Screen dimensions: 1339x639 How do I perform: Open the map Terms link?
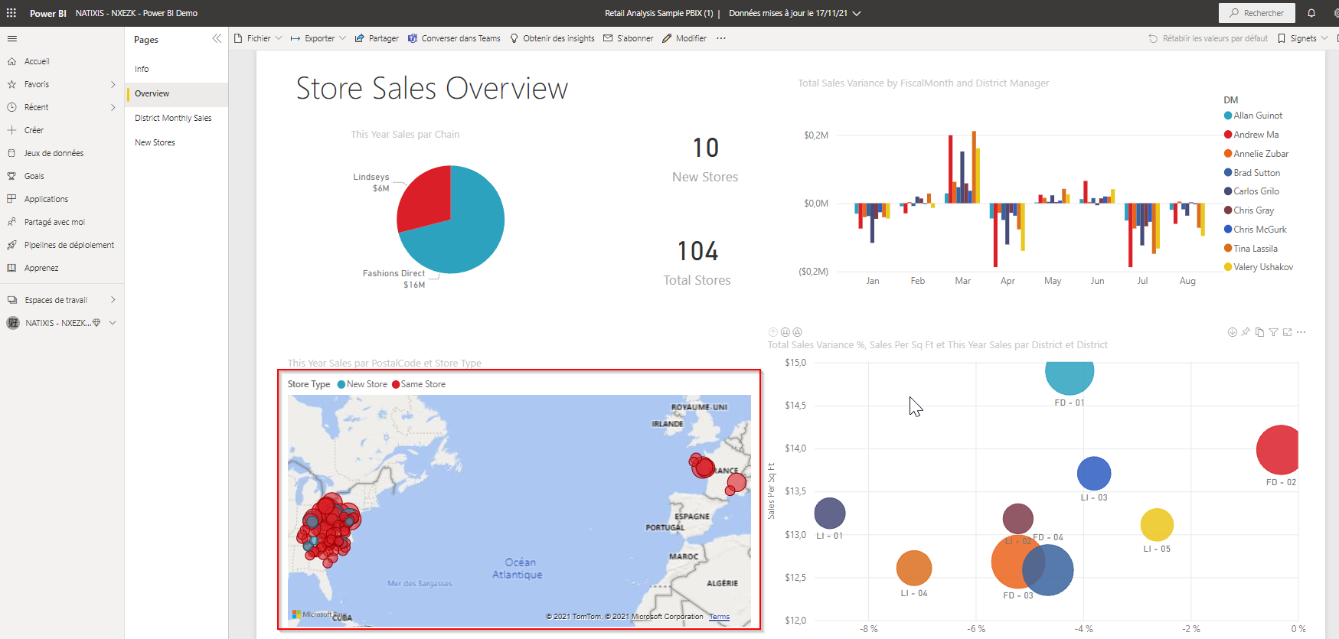[x=719, y=617]
